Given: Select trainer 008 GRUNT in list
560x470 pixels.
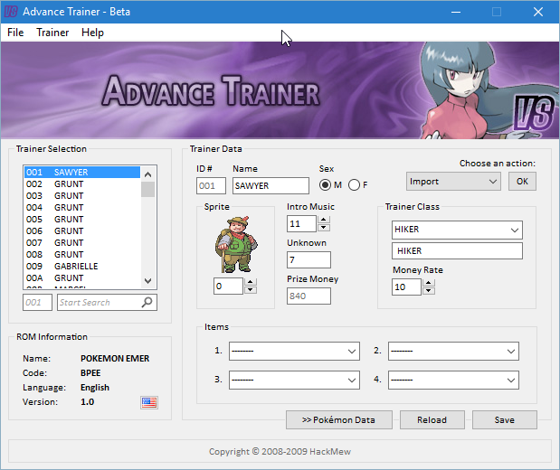Looking at the screenshot, I should (82, 255).
